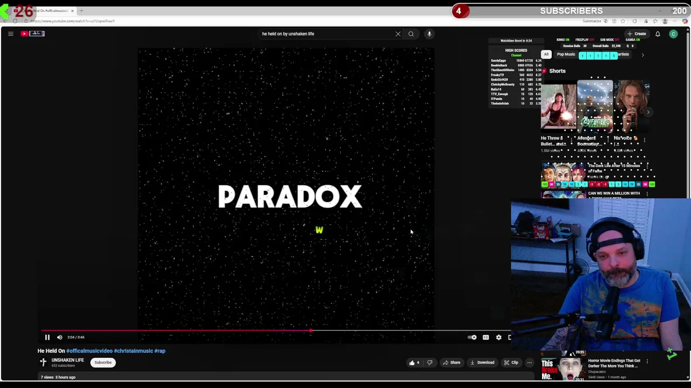Open options for 'His voice' short

(644, 139)
